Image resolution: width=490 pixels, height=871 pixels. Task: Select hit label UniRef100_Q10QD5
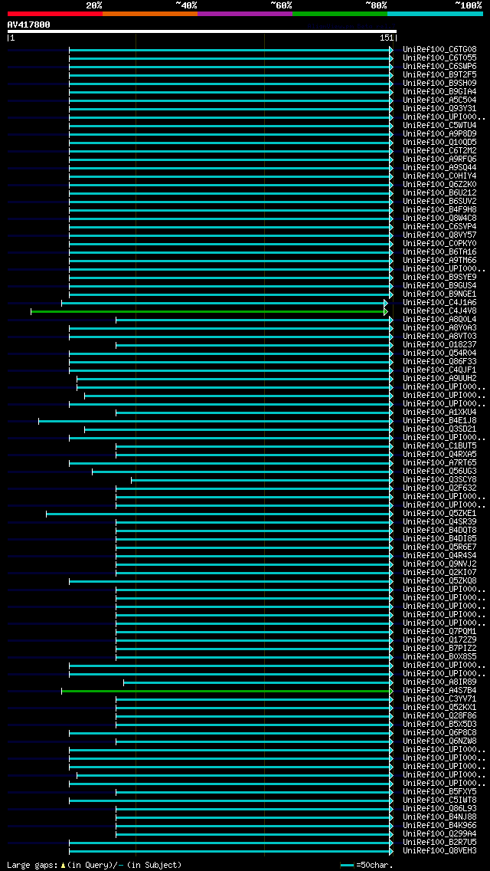click(x=439, y=142)
